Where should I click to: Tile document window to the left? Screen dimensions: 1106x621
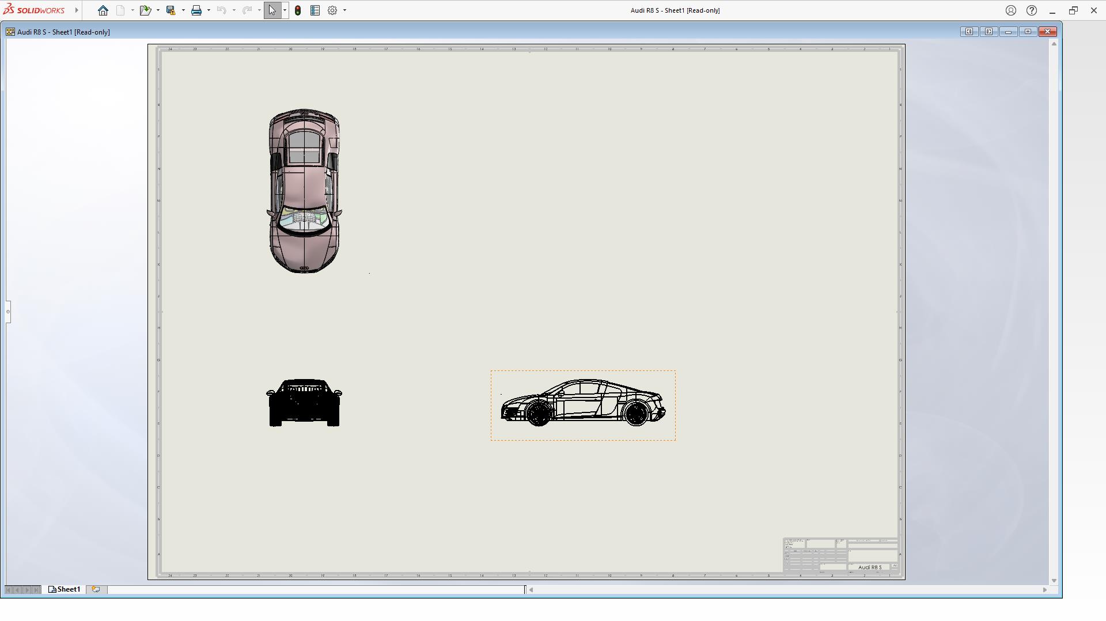(x=969, y=32)
